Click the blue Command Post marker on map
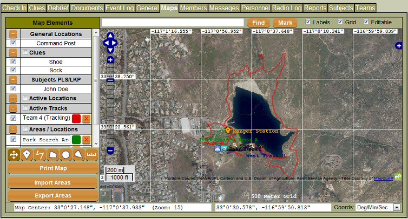The image size is (408, 219). coord(218,149)
